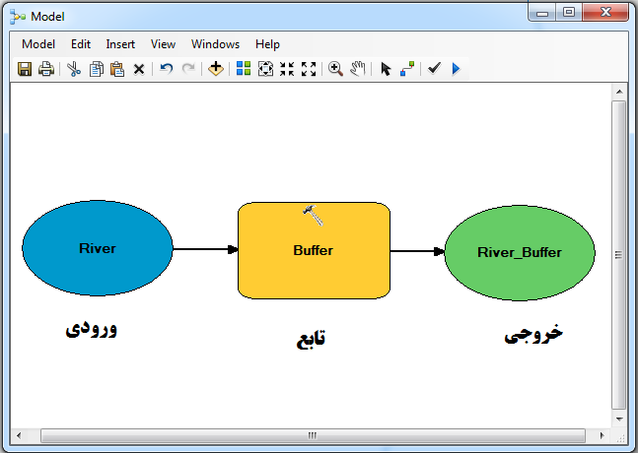Select the yellow Buffer tool box
The image size is (638, 453).
tap(314, 251)
